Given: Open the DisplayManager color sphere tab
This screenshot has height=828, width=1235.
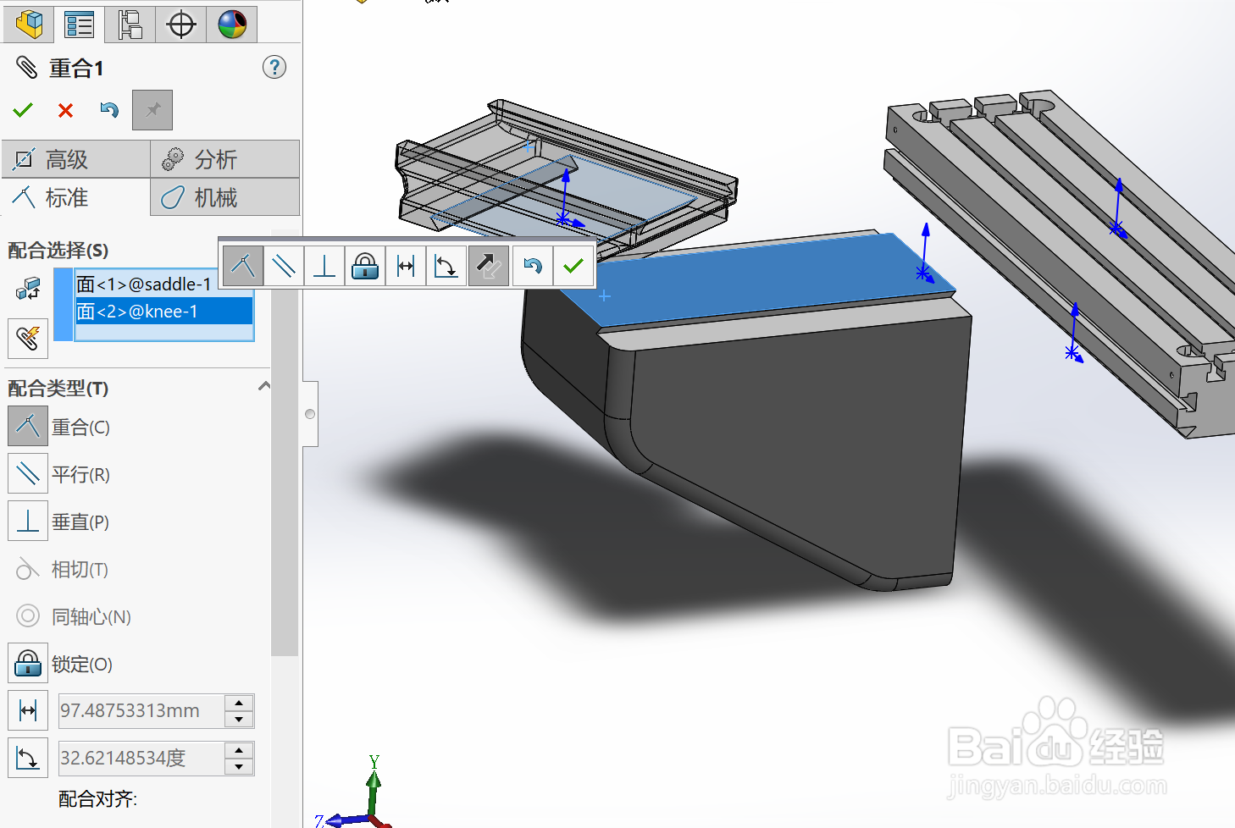Looking at the screenshot, I should 232,24.
